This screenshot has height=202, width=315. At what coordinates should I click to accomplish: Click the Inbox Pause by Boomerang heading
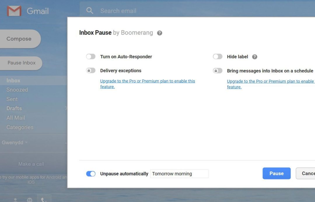[116, 33]
